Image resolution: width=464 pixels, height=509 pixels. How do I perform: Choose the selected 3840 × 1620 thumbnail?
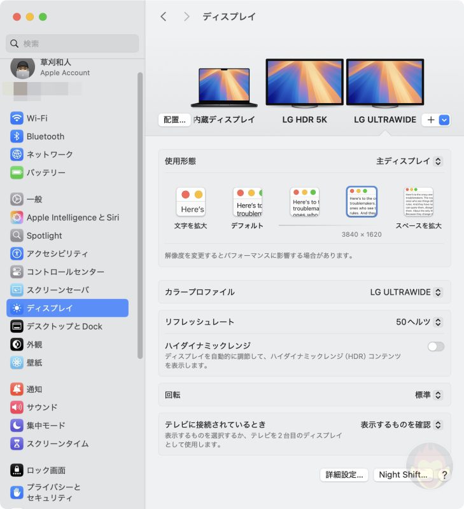(362, 202)
